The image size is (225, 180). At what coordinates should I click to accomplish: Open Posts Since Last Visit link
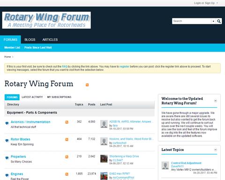38,47
